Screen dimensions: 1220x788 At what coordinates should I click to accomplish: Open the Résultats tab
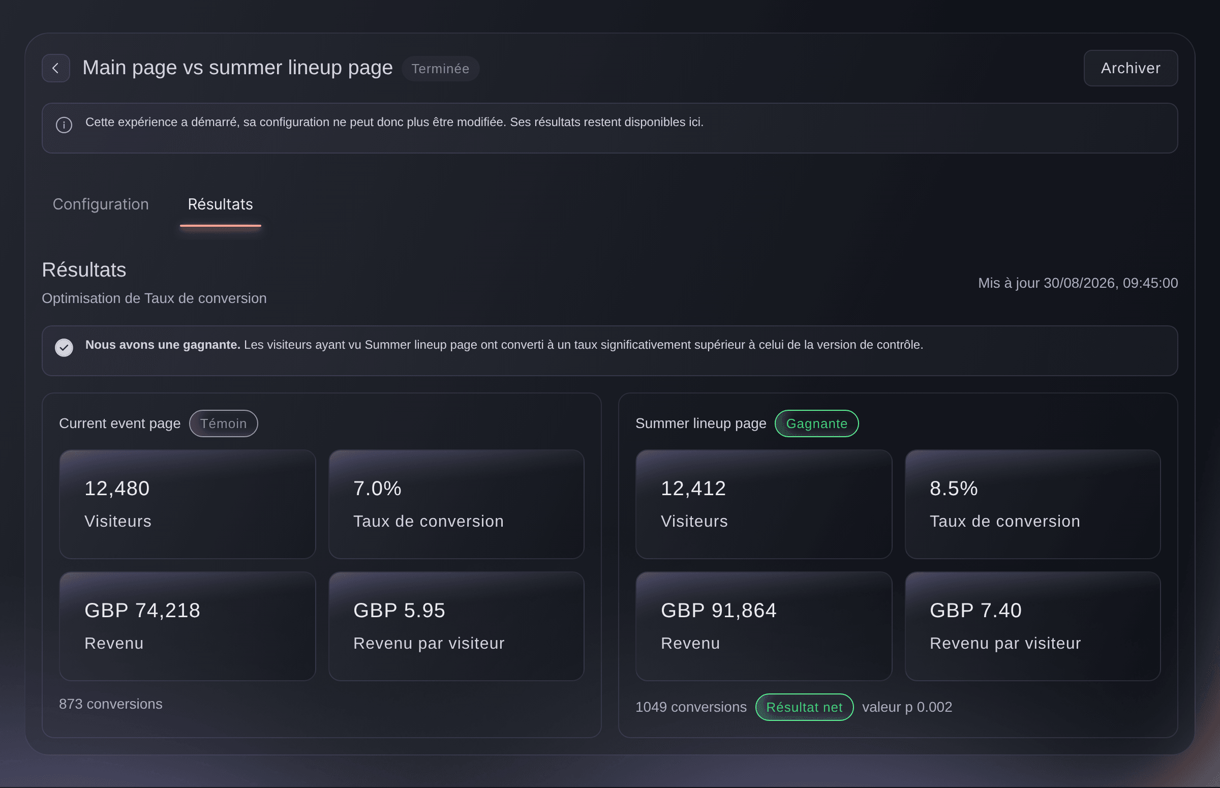click(221, 204)
